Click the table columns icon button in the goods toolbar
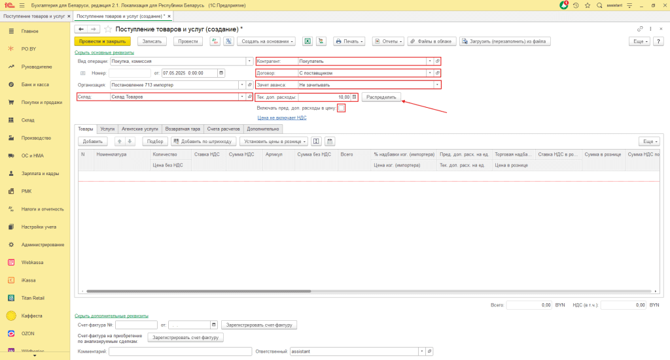This screenshot has height=360, width=670. point(330,141)
